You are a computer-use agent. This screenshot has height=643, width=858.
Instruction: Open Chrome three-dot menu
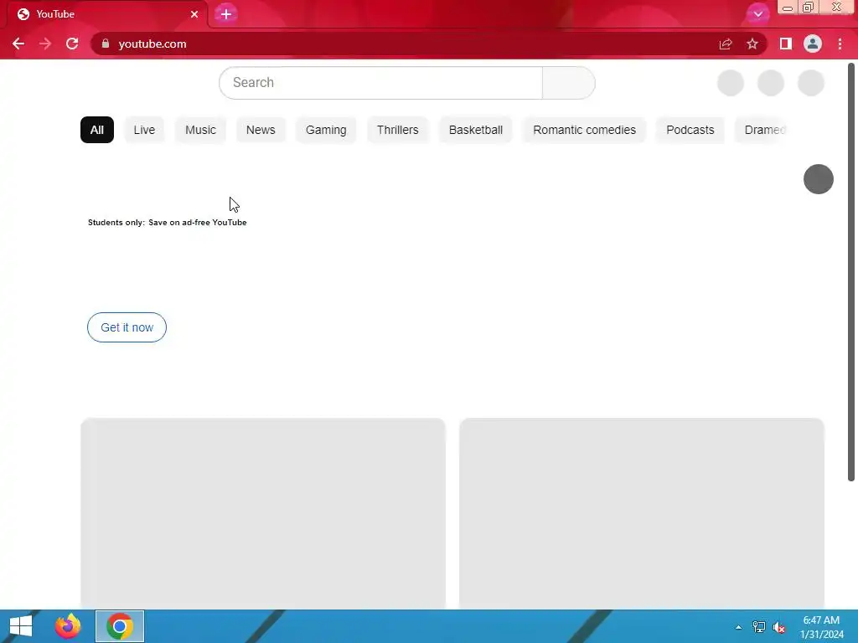coord(840,44)
